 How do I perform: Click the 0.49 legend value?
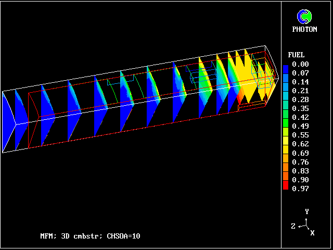[x=300, y=126]
